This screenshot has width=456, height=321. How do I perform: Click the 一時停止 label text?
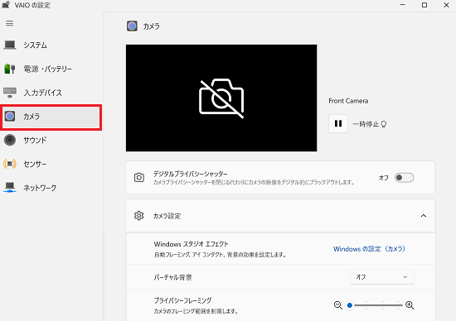click(366, 124)
